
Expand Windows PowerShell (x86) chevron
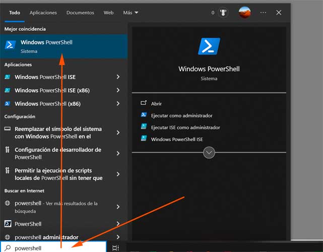[118, 103]
